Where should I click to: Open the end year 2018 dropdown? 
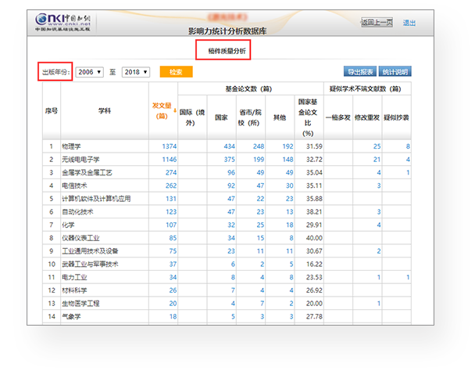pos(136,72)
